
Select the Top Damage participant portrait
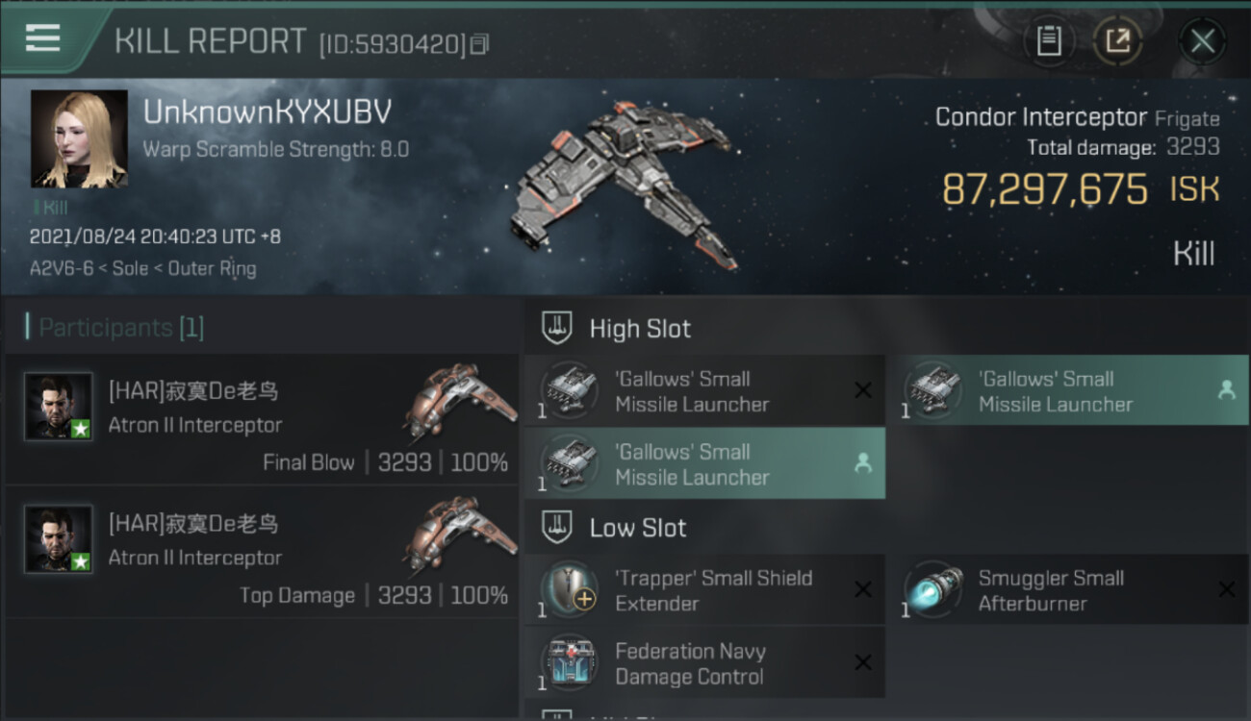(59, 539)
